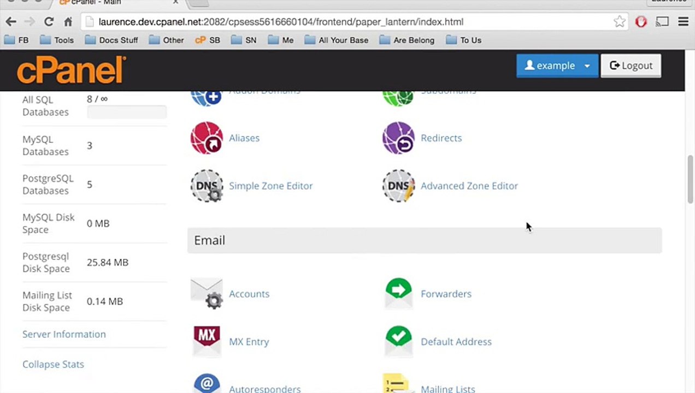Click the 0.14 MB mailing list value
The width and height of the screenshot is (695, 393).
[x=105, y=301]
